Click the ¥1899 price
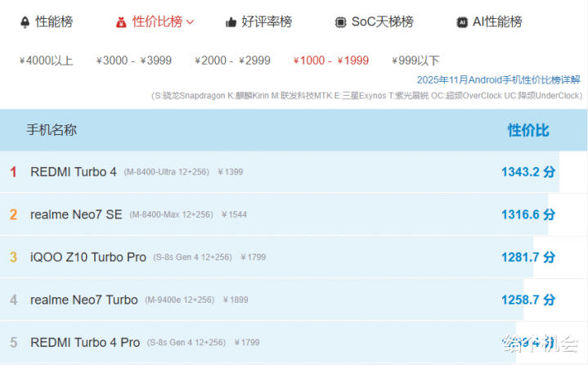The image size is (588, 365). tap(236, 300)
